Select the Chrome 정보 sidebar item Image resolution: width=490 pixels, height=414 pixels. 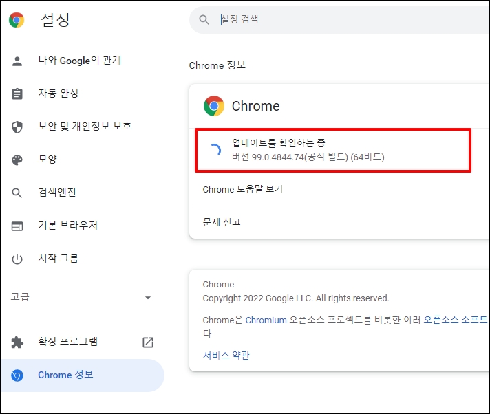(x=83, y=375)
